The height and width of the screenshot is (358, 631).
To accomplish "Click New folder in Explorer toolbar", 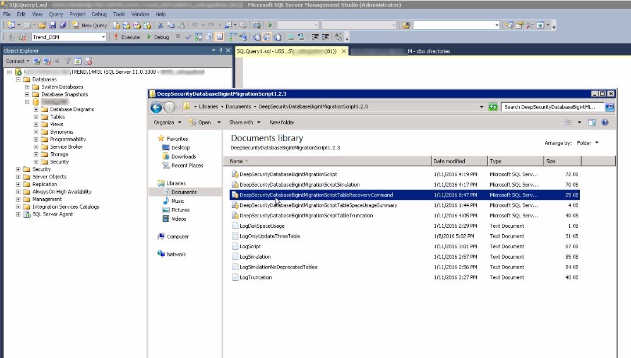I will tap(281, 123).
